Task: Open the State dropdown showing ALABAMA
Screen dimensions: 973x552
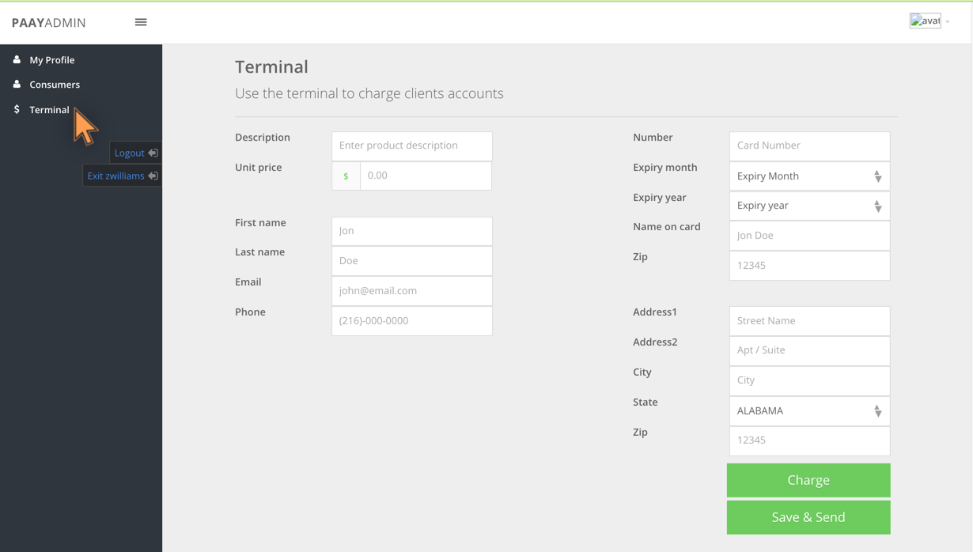Action: (809, 410)
